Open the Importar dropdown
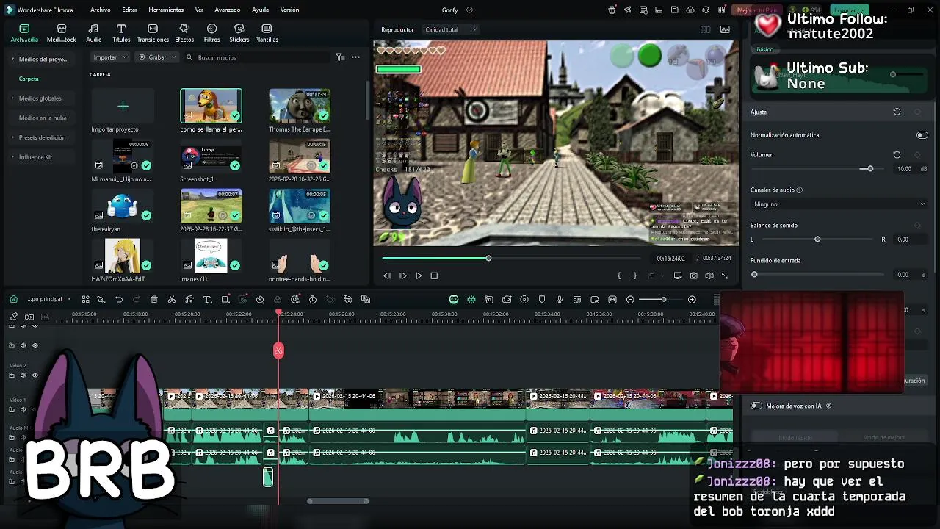The height and width of the screenshot is (529, 940). coord(110,57)
